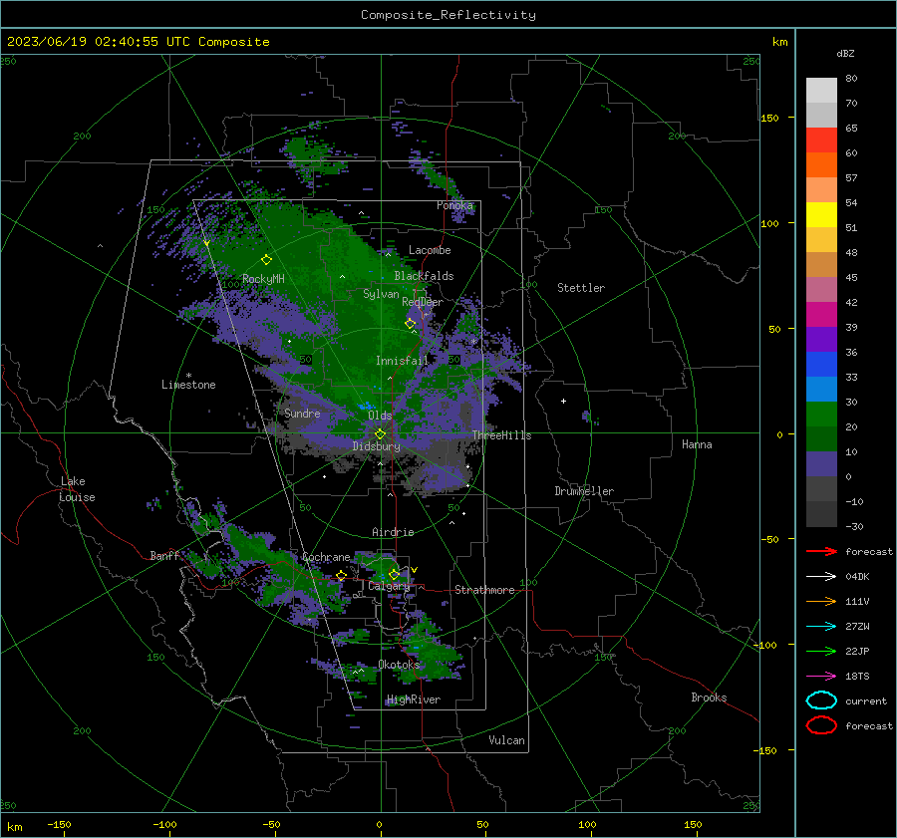Click the orange 111V arrow legend icon

(x=821, y=601)
